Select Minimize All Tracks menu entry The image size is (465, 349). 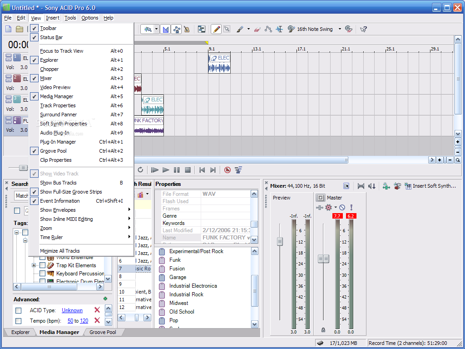(81, 251)
